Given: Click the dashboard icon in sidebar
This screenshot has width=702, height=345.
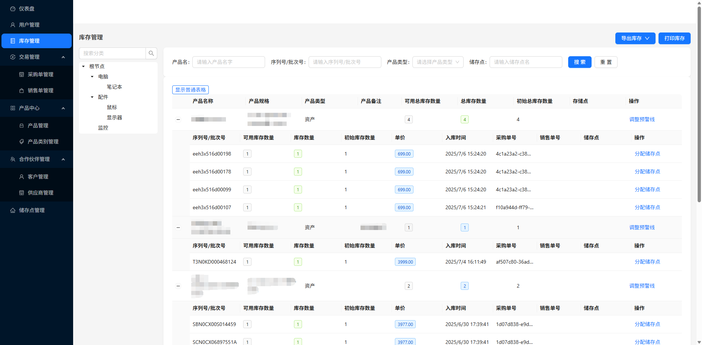Looking at the screenshot, I should pos(13,9).
